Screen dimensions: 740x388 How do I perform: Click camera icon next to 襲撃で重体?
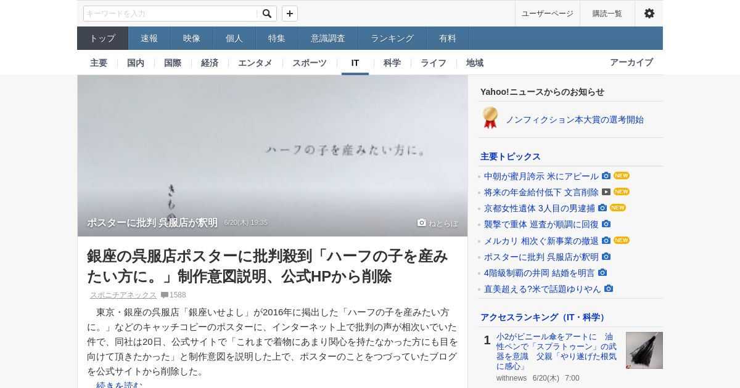point(606,224)
